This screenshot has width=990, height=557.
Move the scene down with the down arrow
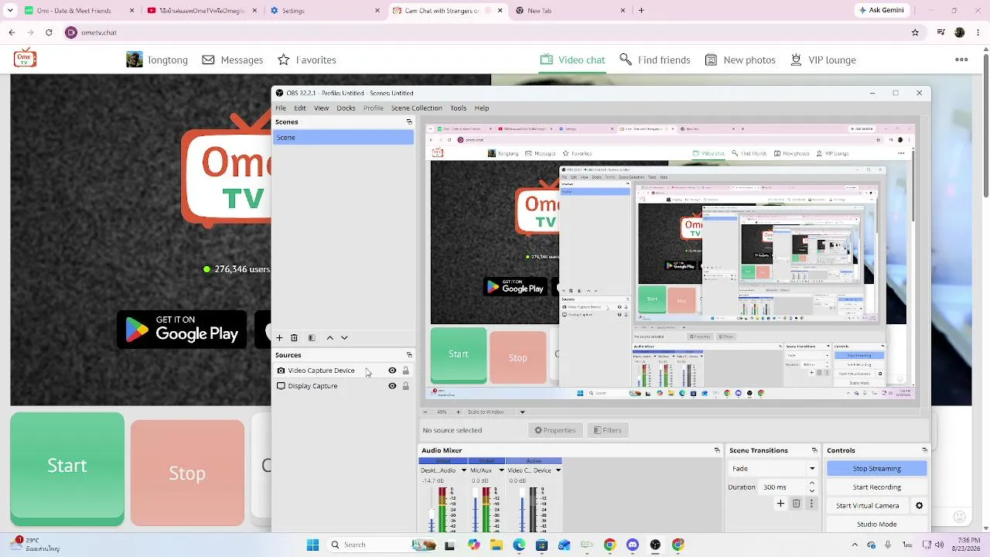(344, 338)
